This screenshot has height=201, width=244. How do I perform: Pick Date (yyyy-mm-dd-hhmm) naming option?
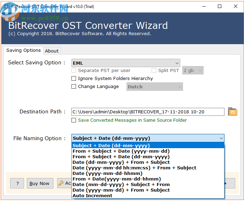pyautogui.click(x=148, y=174)
